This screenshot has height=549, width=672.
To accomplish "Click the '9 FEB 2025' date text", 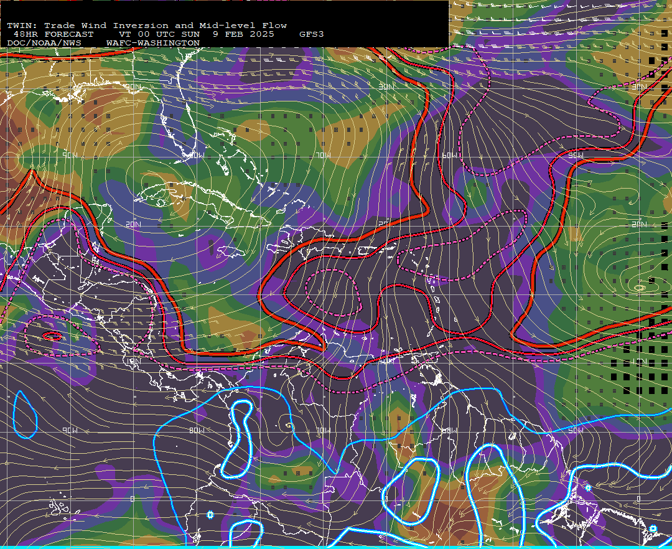I will [x=243, y=34].
